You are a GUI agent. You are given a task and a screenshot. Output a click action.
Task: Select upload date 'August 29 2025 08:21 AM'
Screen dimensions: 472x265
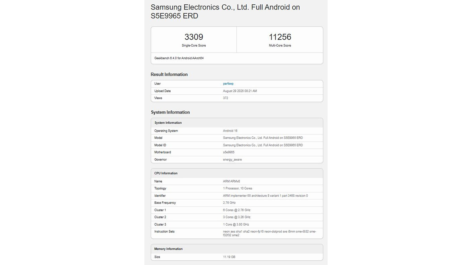point(240,91)
